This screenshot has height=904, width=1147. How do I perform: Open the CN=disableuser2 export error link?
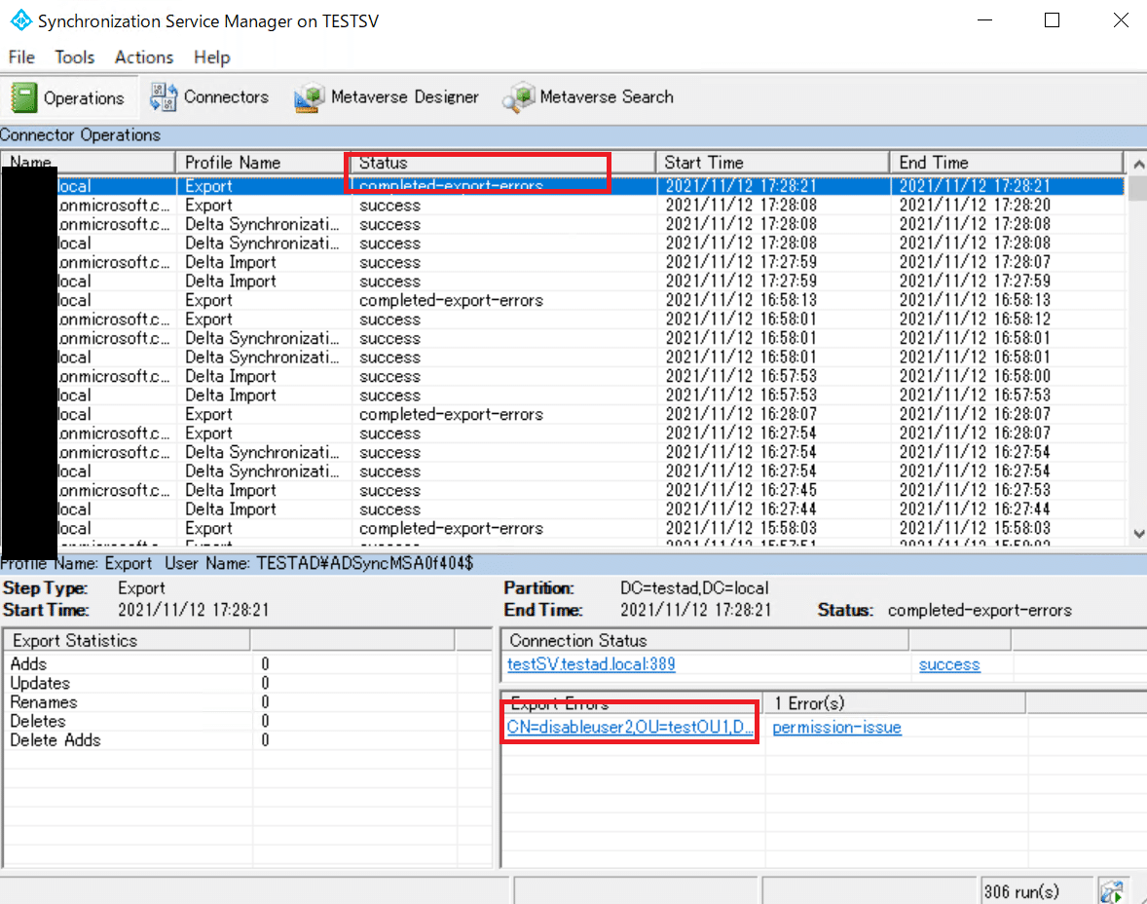pos(630,727)
